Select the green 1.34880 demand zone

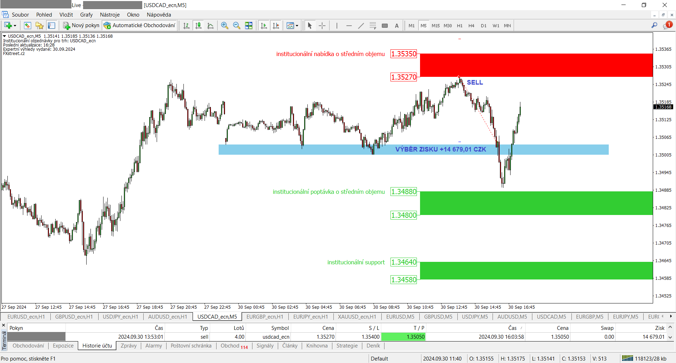[536, 203]
